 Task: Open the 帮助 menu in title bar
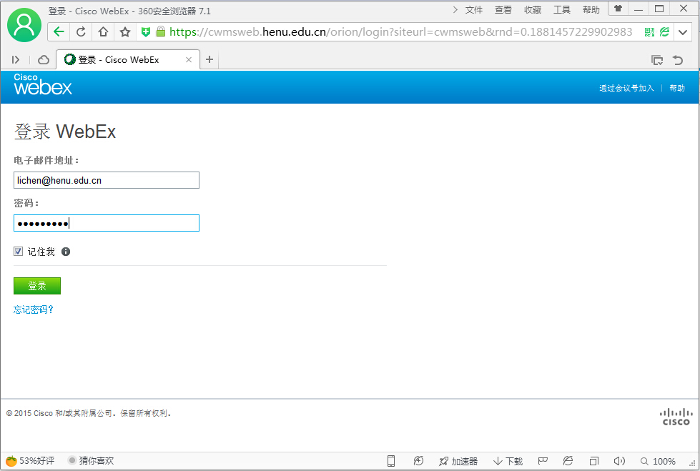591,10
